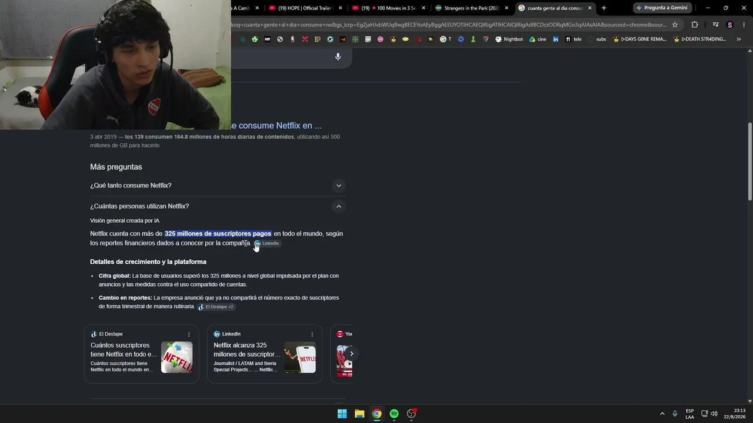753x423 pixels.
Task: Open the tele bookmark
Action: click(573, 39)
